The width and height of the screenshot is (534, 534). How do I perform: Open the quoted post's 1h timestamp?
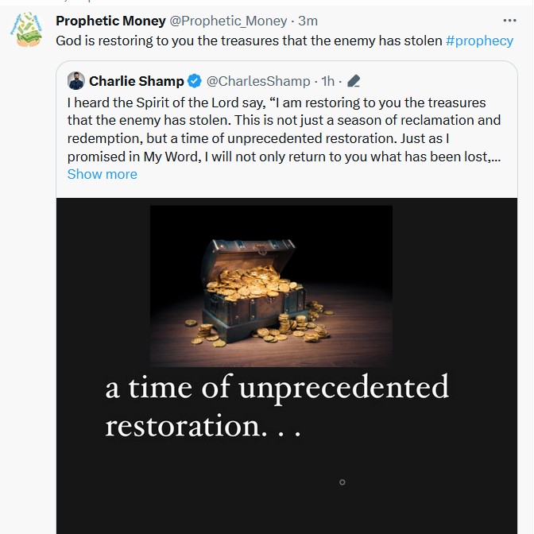327,81
